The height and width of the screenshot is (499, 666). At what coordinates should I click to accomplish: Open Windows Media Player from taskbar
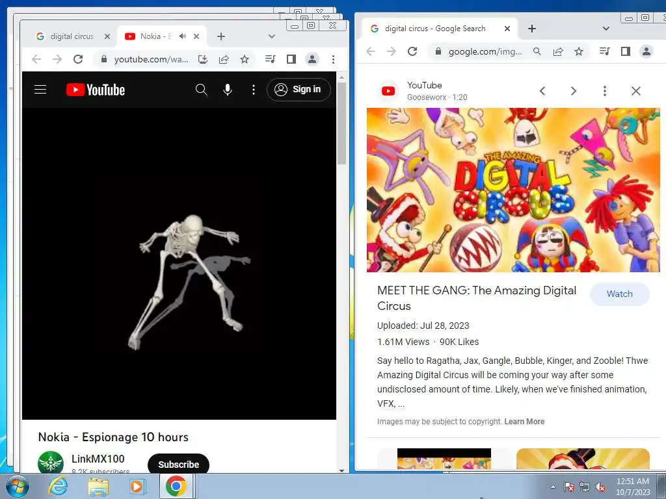(137, 486)
